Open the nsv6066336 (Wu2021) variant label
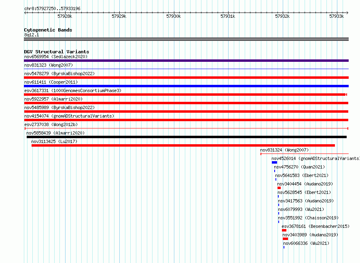 pos(306,243)
